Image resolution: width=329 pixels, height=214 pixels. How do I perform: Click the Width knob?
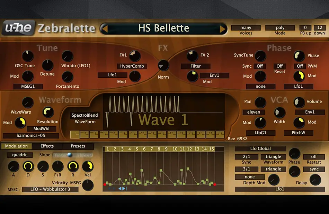click(279, 113)
